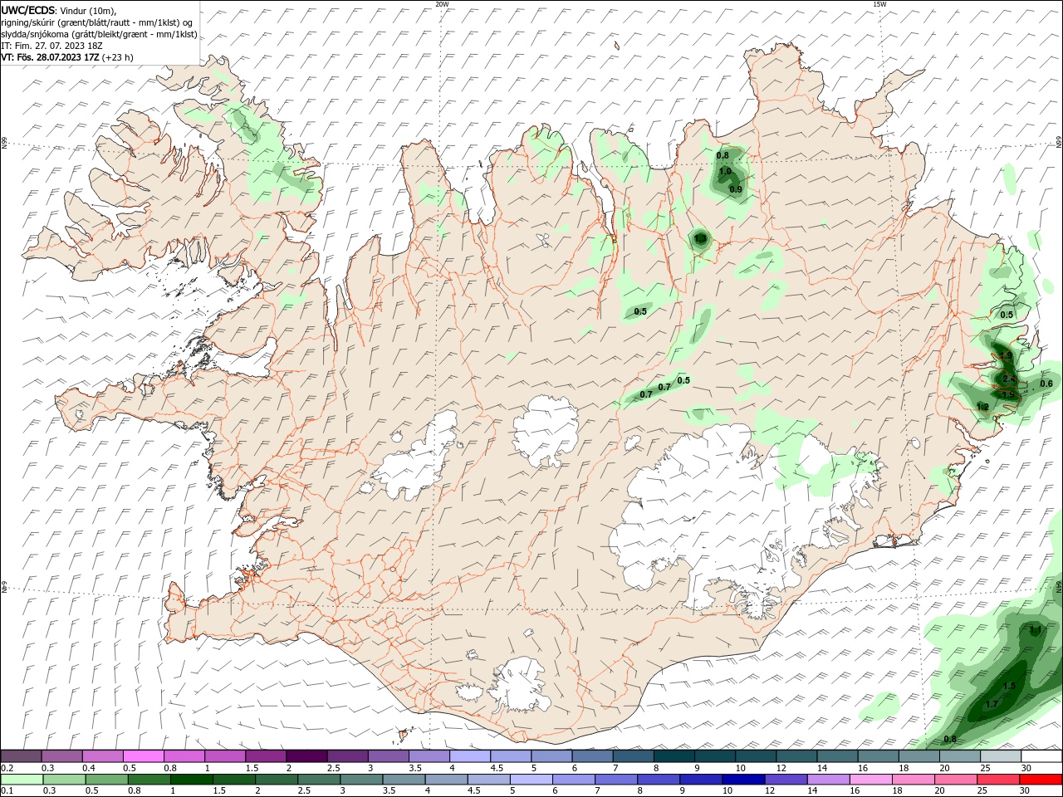This screenshot has width=1063, height=797.
Task: Click the UWC/ECDS title text
Action: coord(28,10)
